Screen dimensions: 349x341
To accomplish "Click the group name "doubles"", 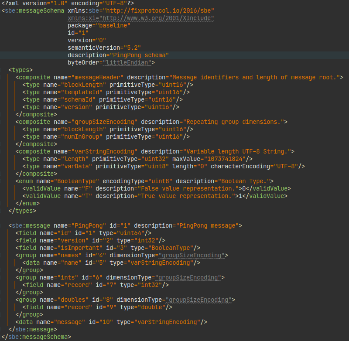I will tap(73, 300).
